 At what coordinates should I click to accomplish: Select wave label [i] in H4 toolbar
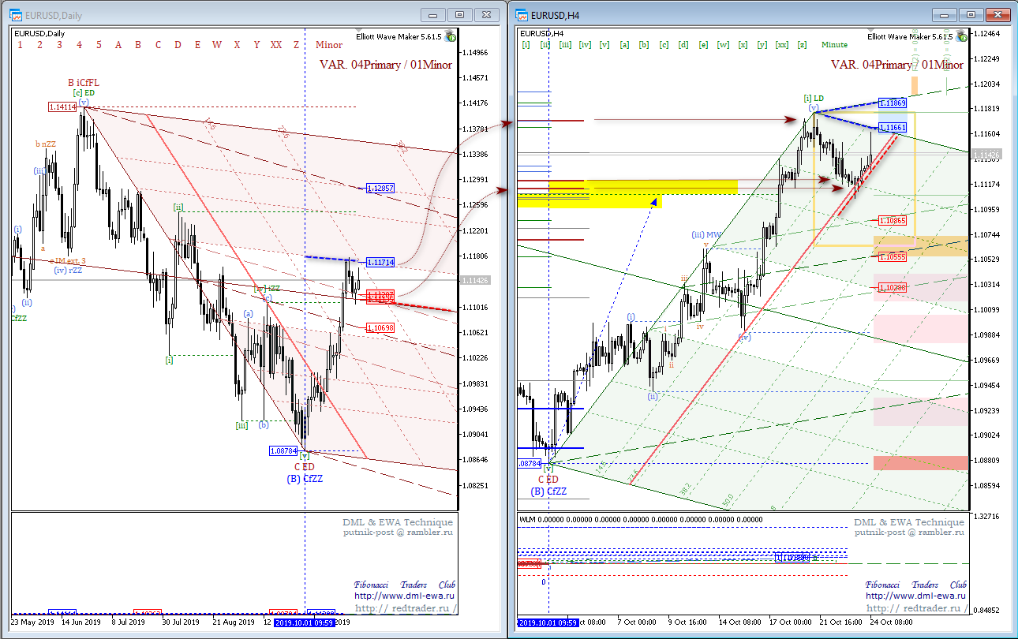pos(526,45)
